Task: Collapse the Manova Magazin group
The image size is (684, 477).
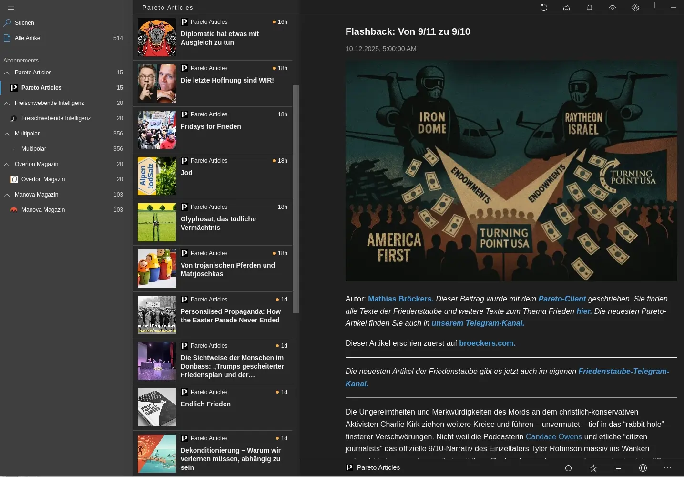Action: pyautogui.click(x=7, y=195)
